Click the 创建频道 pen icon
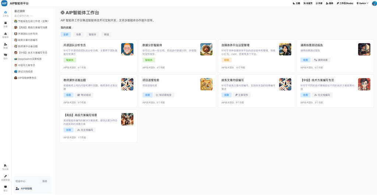 pyautogui.click(x=5, y=178)
